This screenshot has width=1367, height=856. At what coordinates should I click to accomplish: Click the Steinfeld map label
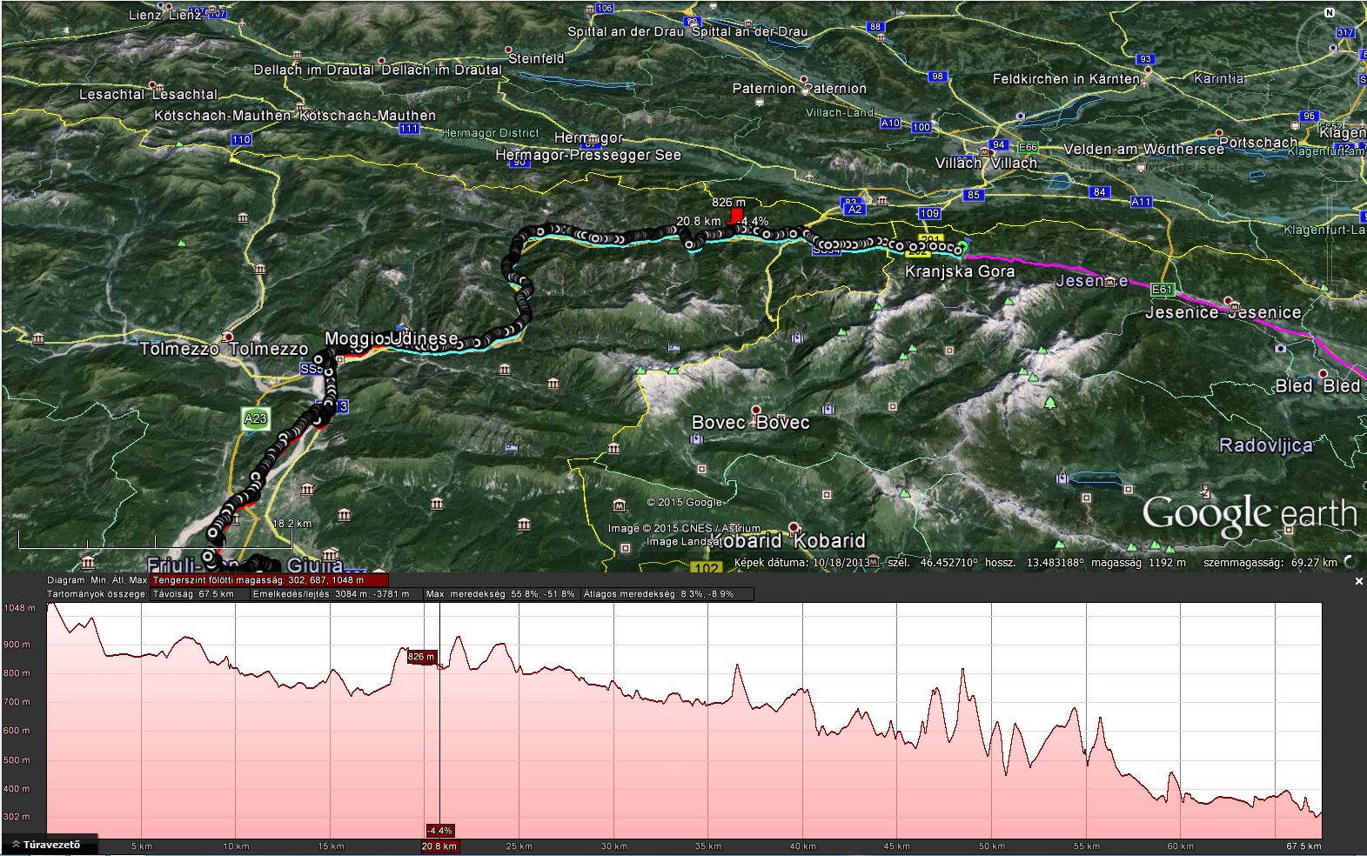[536, 59]
